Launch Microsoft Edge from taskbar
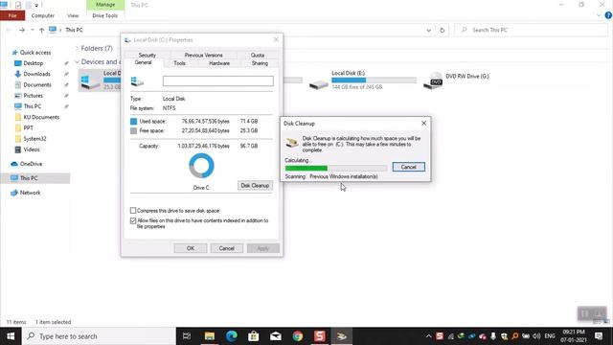This screenshot has height=345, width=613. pyautogui.click(x=232, y=336)
